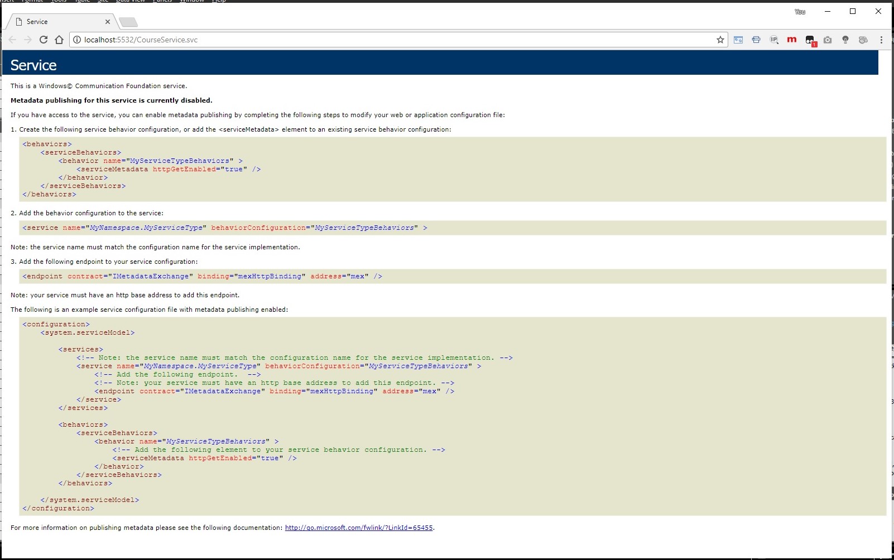Reload the page with the refresh icon

point(44,40)
